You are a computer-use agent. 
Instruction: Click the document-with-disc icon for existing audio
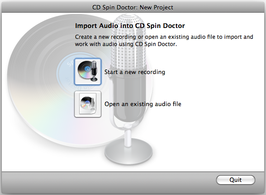coord(88,103)
